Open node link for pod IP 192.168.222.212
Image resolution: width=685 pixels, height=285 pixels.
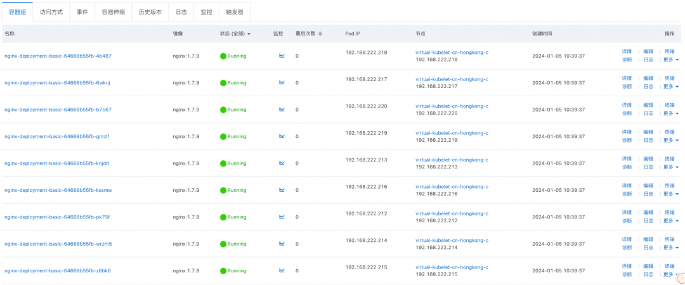pos(452,213)
